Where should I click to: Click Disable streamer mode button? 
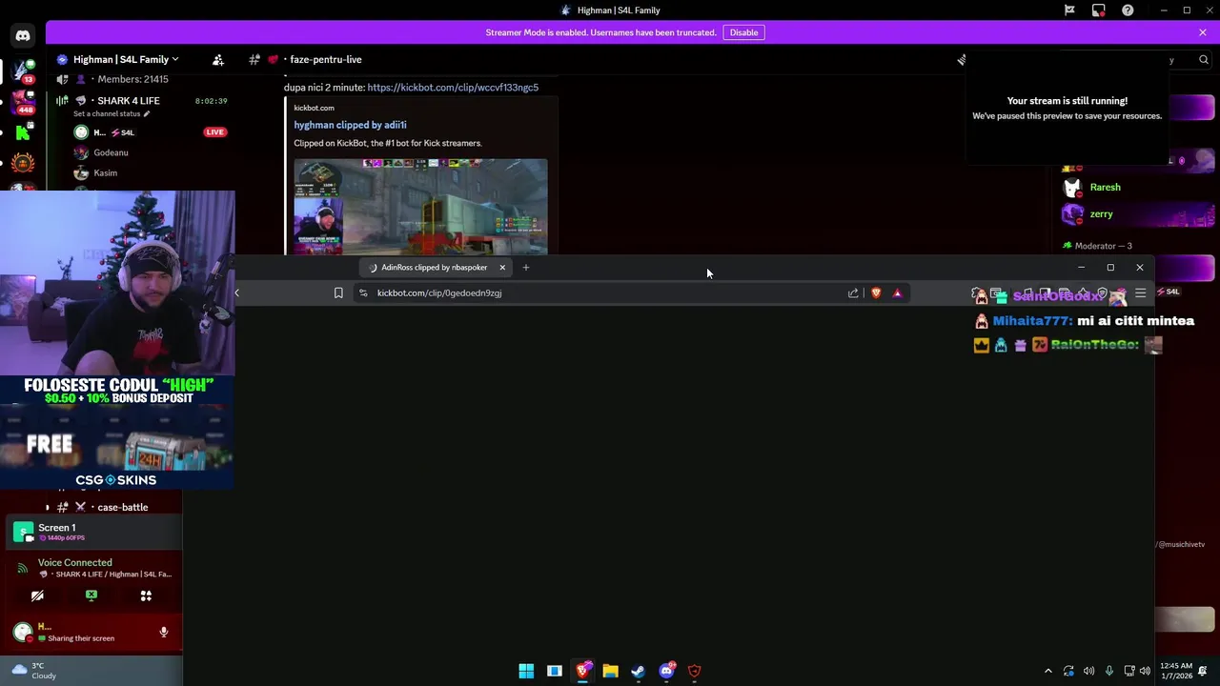click(743, 32)
